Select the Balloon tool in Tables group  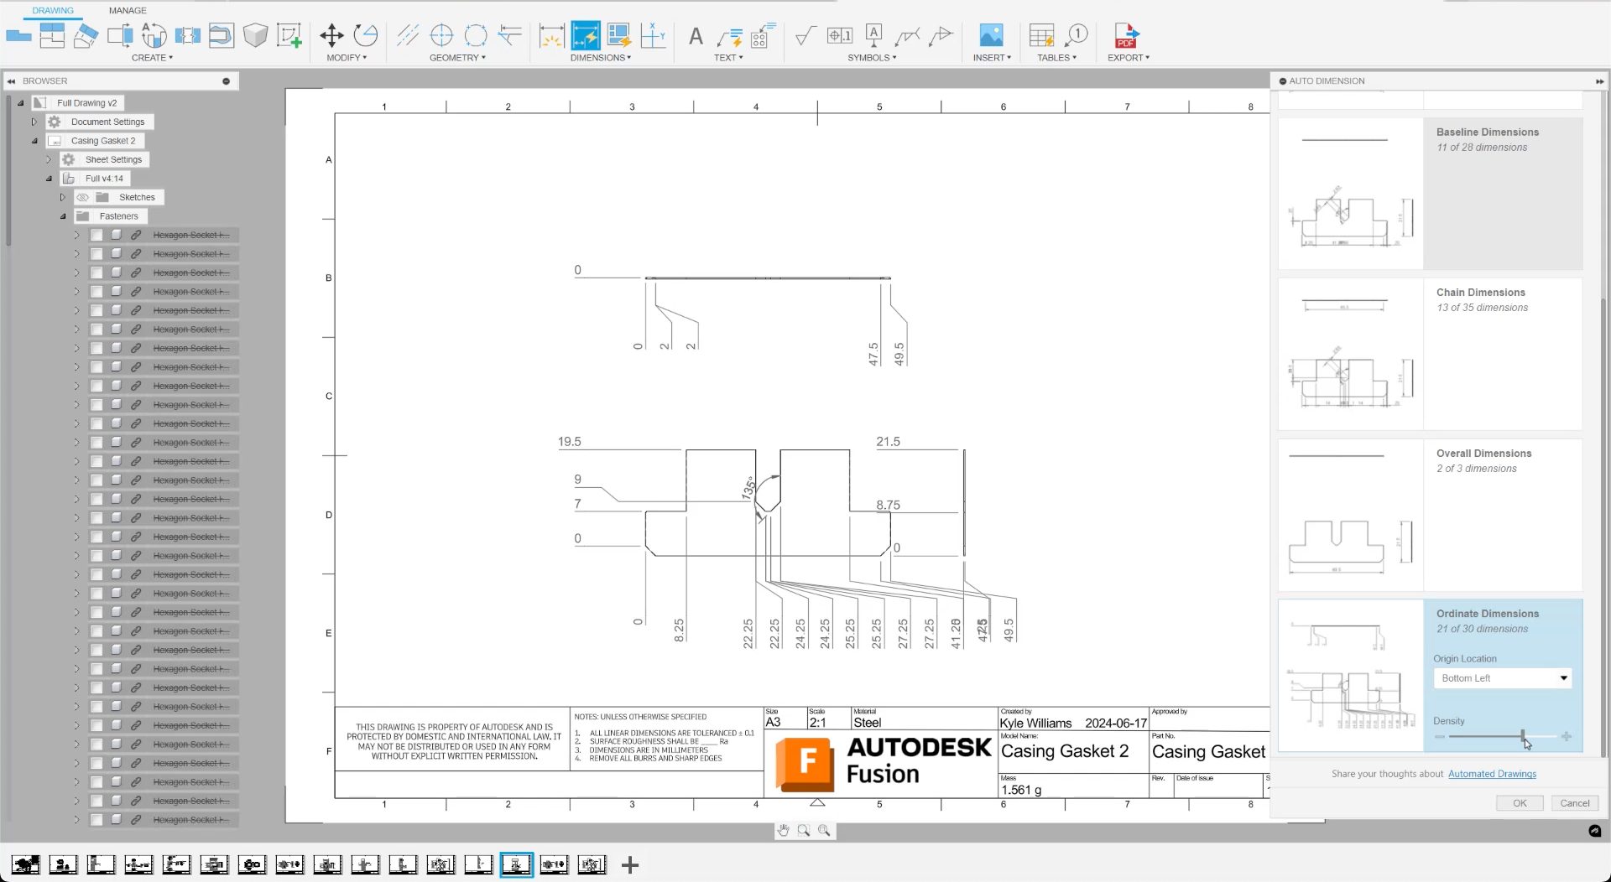[x=1077, y=37]
